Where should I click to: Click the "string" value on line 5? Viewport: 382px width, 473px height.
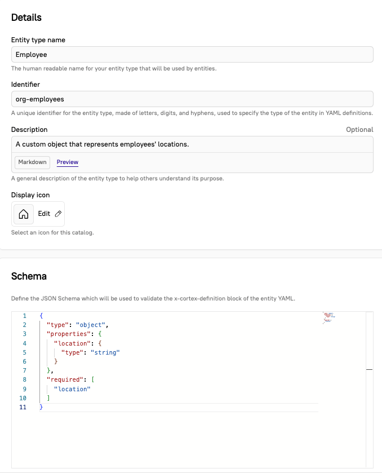point(105,352)
